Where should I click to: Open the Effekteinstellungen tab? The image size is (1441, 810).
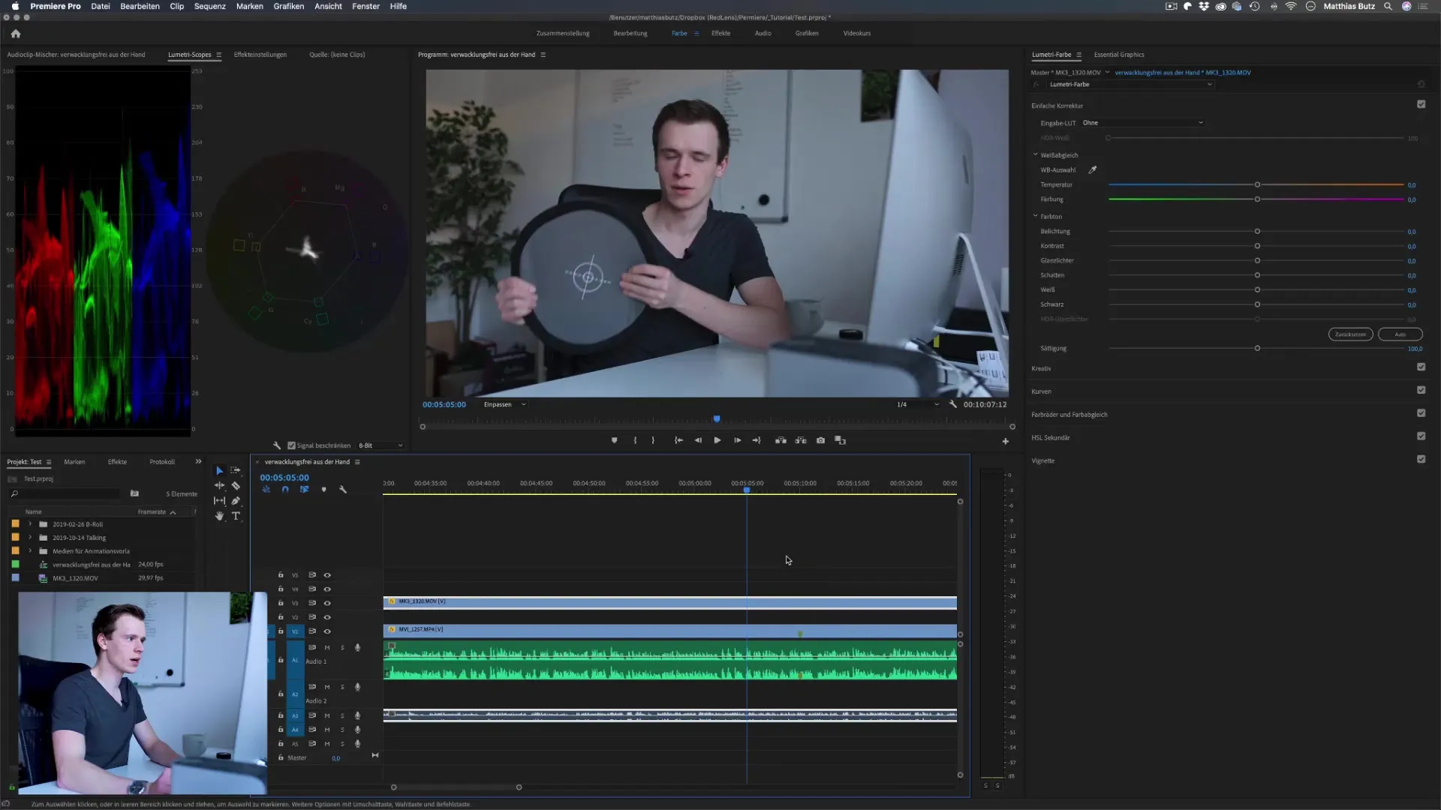(x=260, y=55)
